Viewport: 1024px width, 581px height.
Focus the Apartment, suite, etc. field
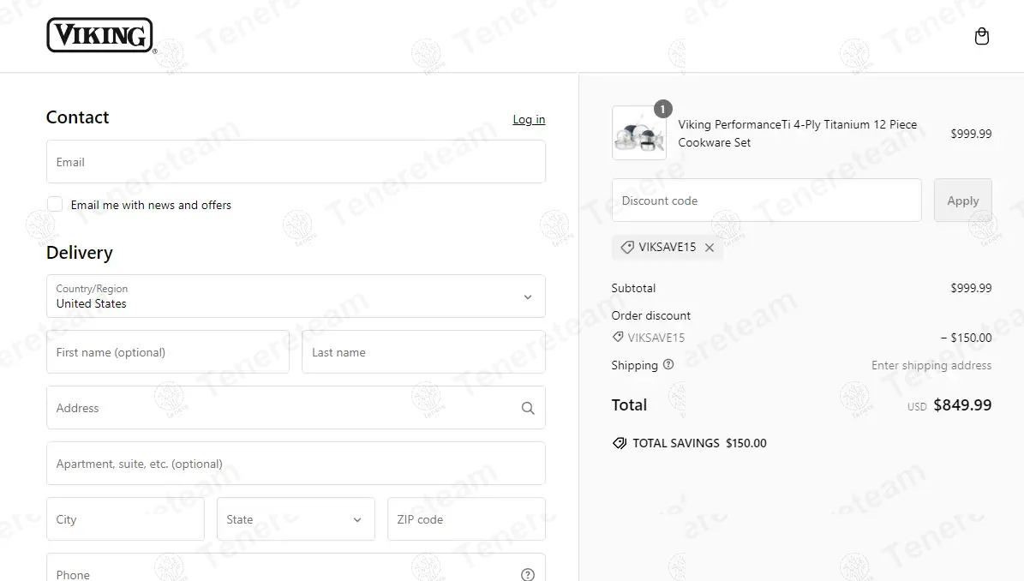(296, 464)
